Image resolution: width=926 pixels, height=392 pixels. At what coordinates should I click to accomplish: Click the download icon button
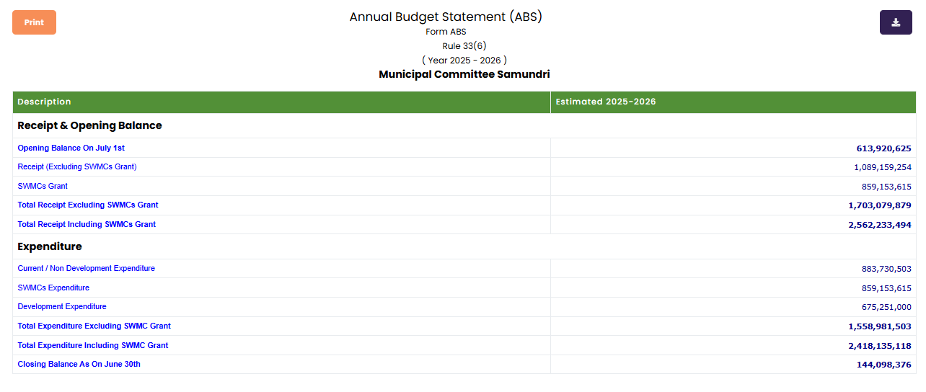click(896, 22)
